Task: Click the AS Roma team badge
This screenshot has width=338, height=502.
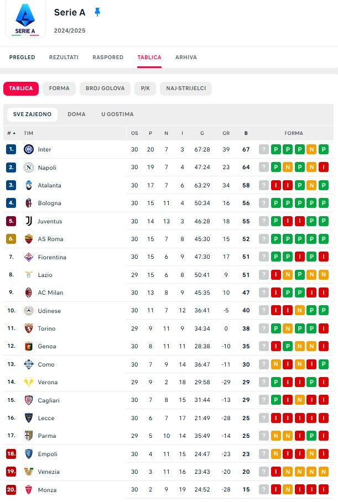Action: pos(29,239)
